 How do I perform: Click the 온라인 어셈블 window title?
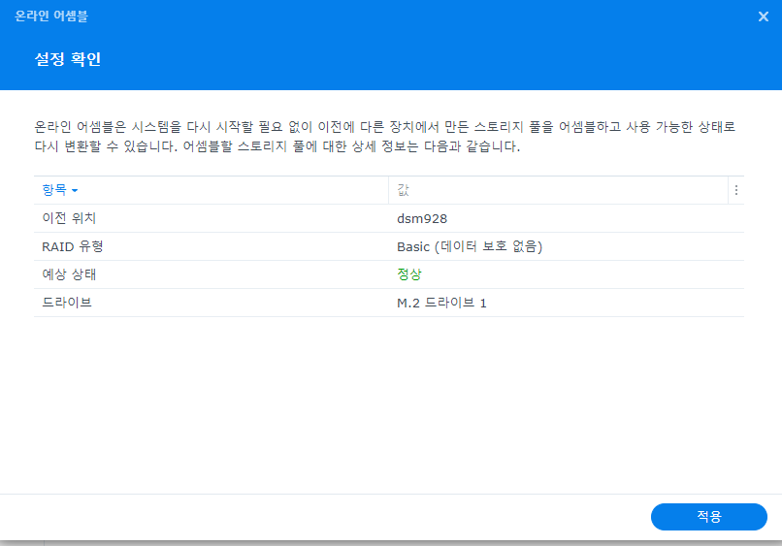[50, 16]
